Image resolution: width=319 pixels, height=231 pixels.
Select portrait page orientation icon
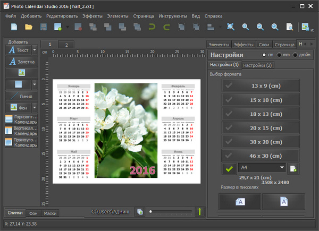(283, 201)
